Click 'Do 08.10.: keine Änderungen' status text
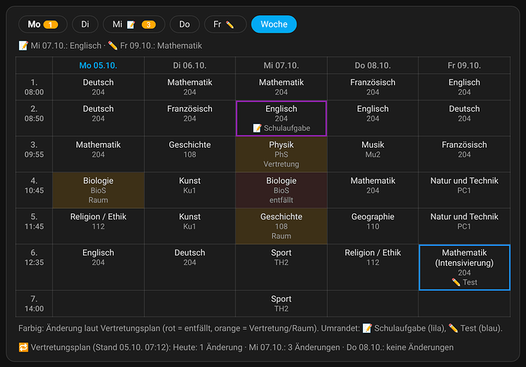526x367 pixels. coord(400,347)
